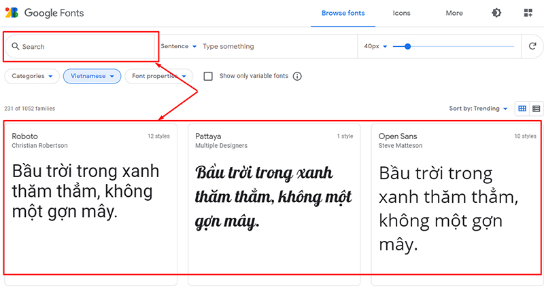
Task: Click the Google Fonts logo
Action: [x=12, y=13]
